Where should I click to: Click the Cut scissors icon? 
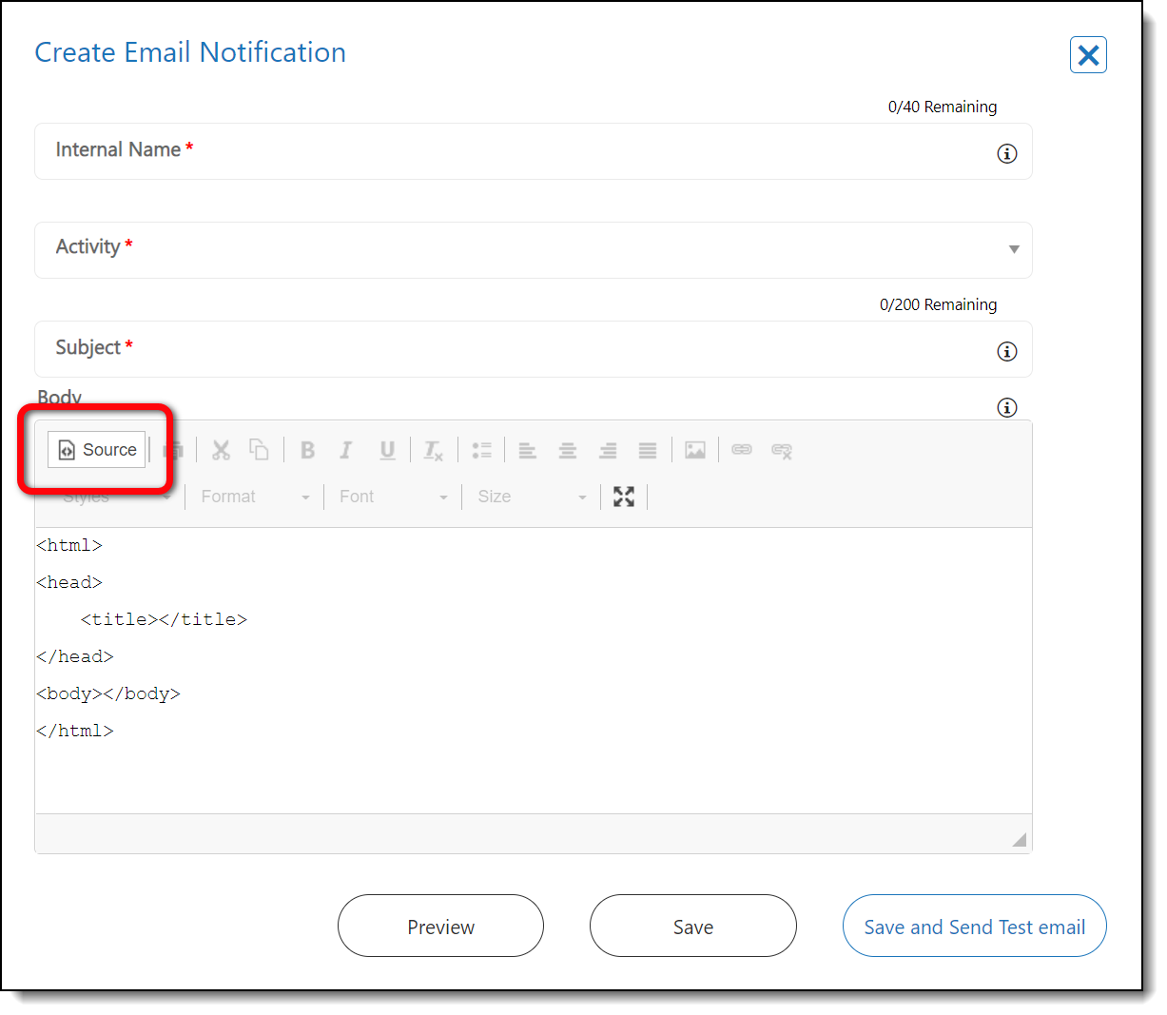click(x=221, y=450)
